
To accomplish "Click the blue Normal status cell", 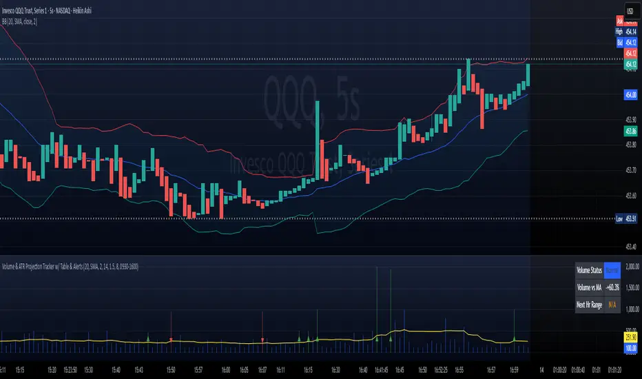I will click(x=612, y=270).
